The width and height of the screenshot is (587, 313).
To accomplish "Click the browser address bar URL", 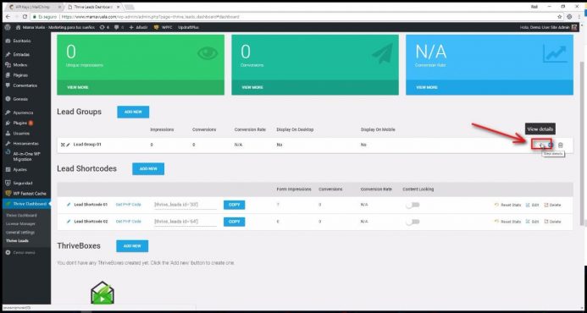I will click(151, 17).
